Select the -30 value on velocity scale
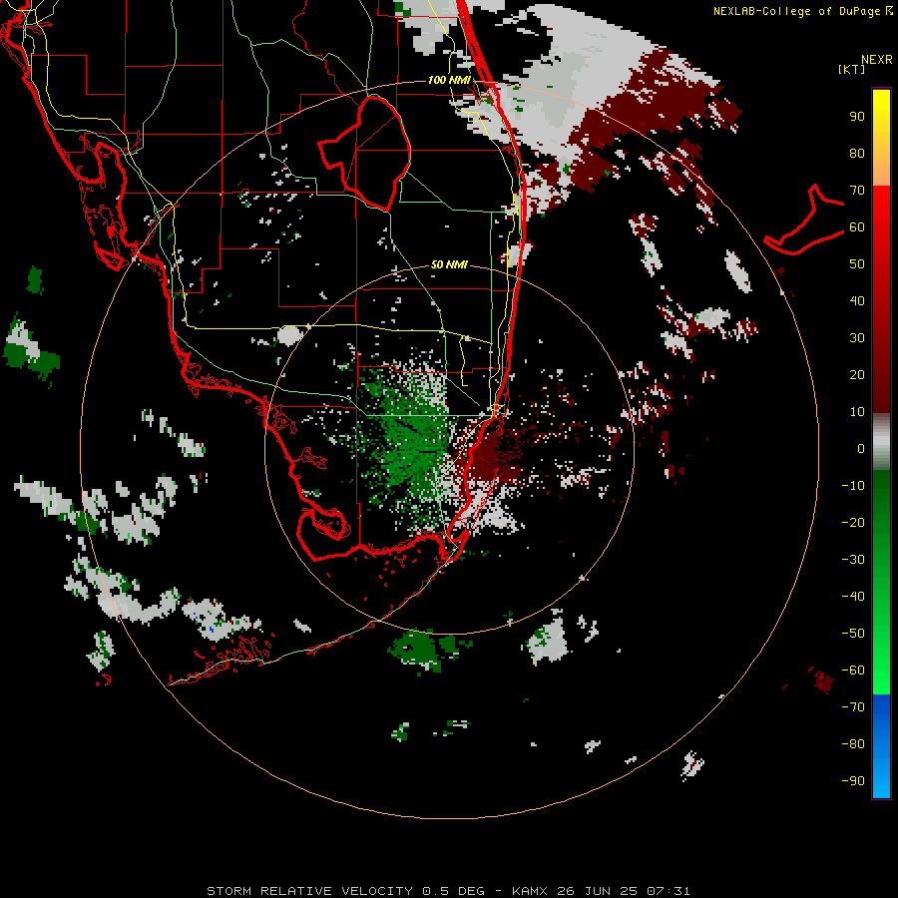 853,560
